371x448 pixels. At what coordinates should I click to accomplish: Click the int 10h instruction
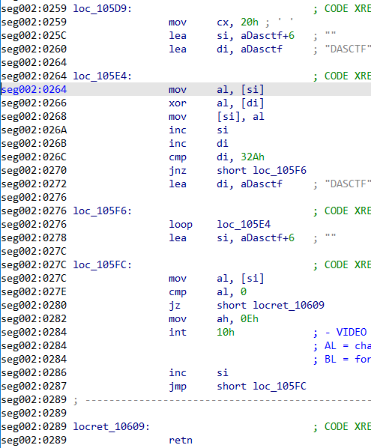[x=202, y=333]
